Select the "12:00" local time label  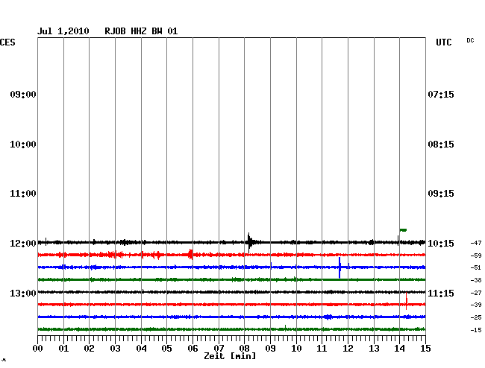point(23,244)
